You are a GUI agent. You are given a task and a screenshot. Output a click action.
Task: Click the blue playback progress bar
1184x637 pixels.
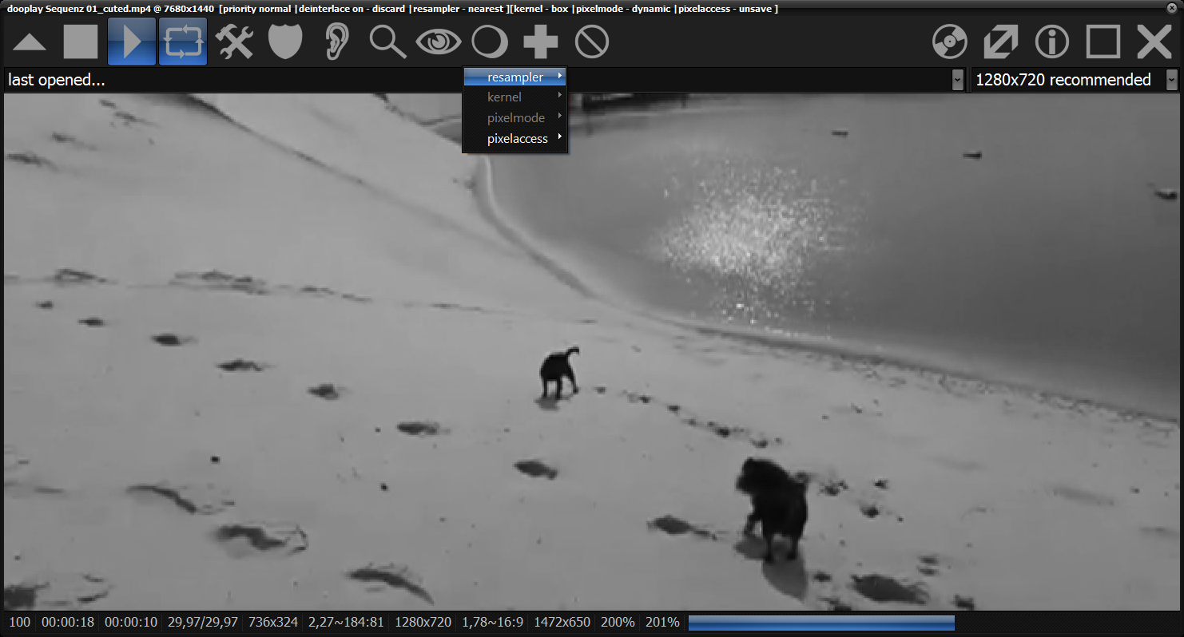tap(820, 623)
